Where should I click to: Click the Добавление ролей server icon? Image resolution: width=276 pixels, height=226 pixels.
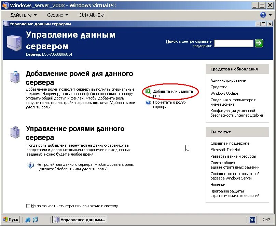click(15, 77)
